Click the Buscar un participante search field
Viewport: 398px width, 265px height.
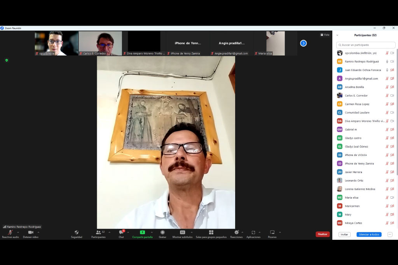pos(366,45)
